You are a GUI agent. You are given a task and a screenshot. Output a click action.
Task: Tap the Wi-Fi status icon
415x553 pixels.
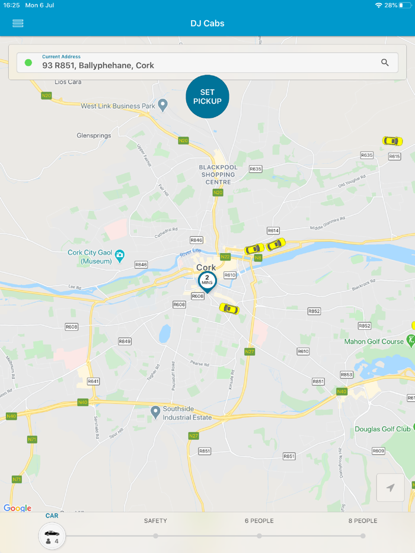[x=378, y=5]
